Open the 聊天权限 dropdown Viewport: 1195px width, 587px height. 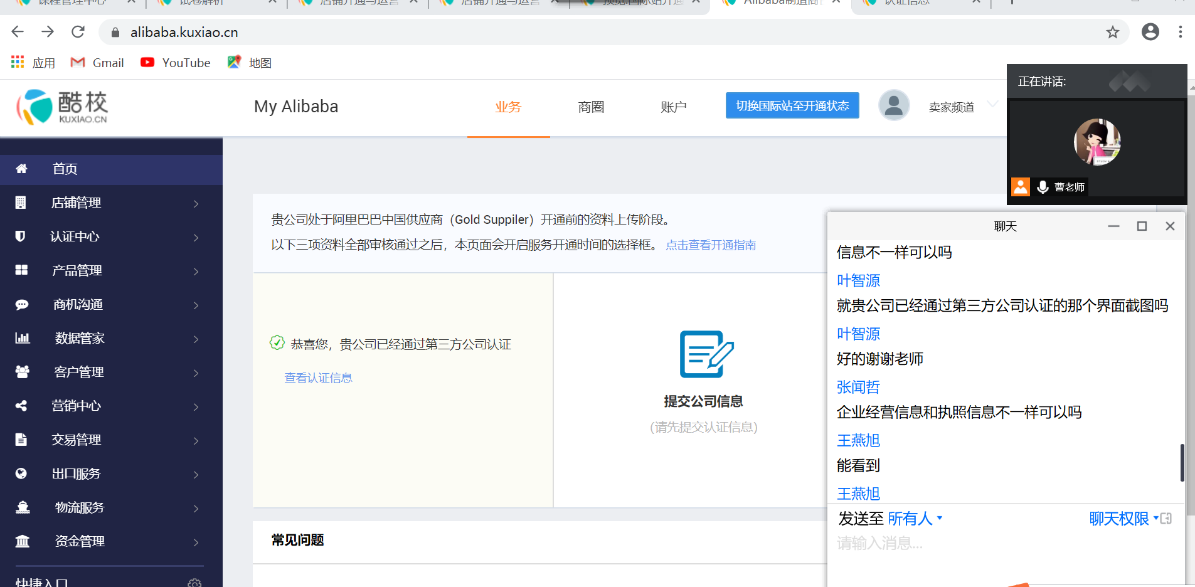click(x=1123, y=519)
